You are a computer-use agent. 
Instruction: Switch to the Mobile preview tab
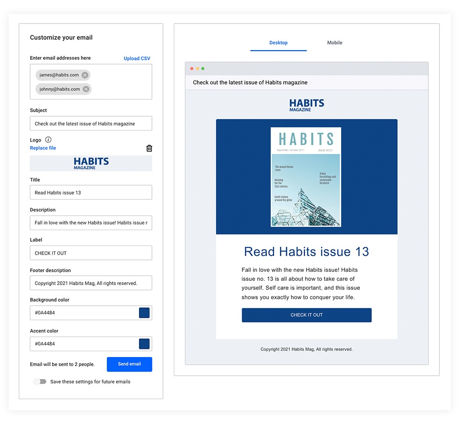pyautogui.click(x=335, y=43)
